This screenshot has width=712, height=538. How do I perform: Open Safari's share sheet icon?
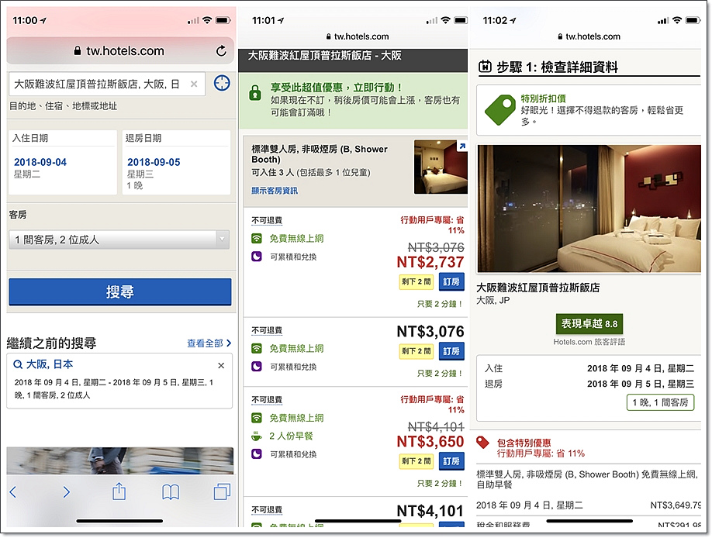click(119, 491)
